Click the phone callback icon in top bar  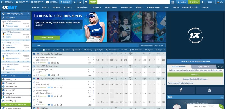[x=74, y=2]
